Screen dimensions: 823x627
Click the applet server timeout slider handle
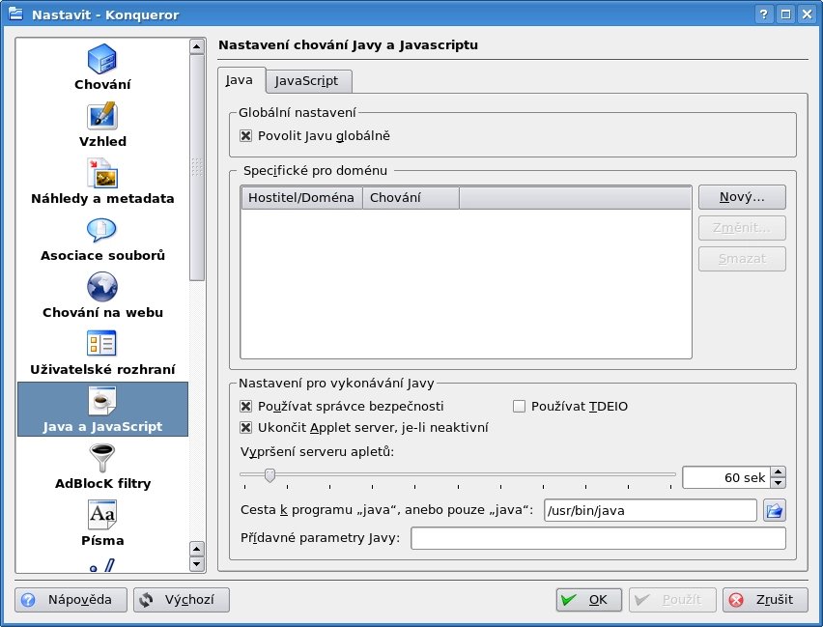point(270,475)
